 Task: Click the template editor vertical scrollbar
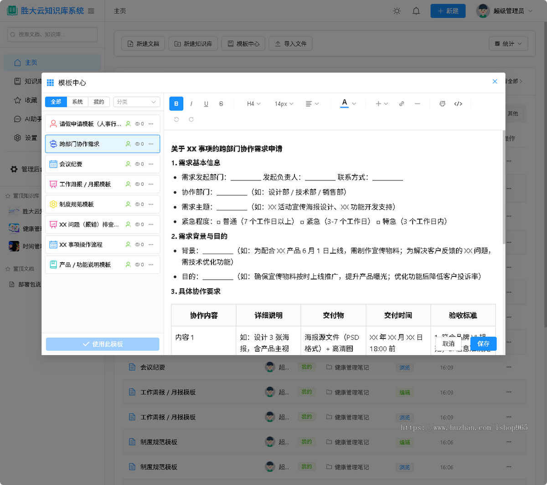coord(504,187)
